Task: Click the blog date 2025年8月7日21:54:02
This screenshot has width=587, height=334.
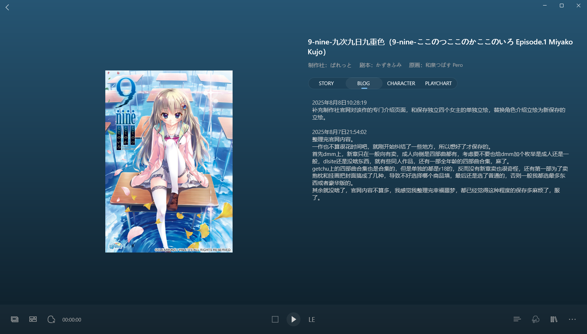Action: [339, 132]
